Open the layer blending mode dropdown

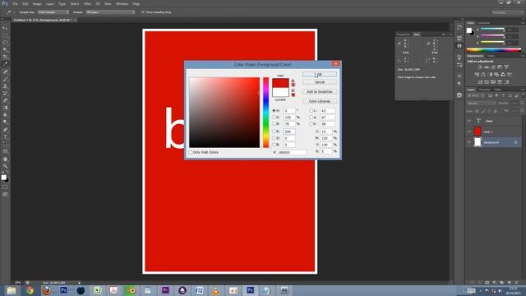coord(481,104)
